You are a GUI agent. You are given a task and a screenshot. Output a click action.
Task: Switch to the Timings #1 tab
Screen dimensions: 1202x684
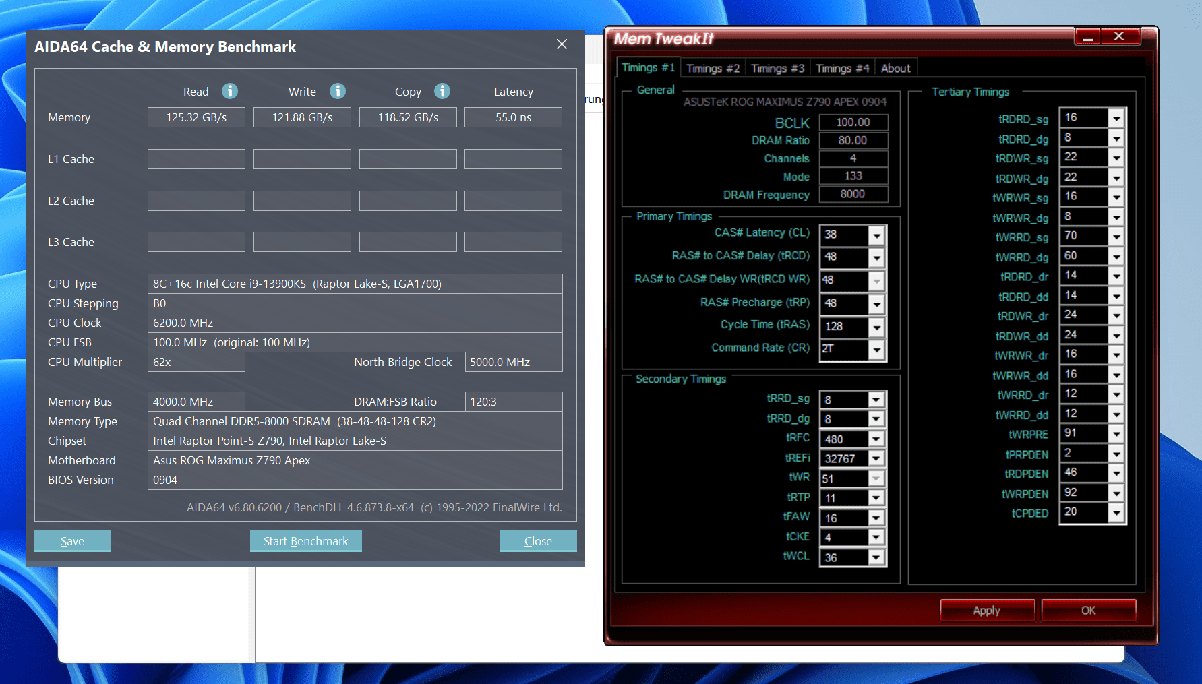pos(648,67)
